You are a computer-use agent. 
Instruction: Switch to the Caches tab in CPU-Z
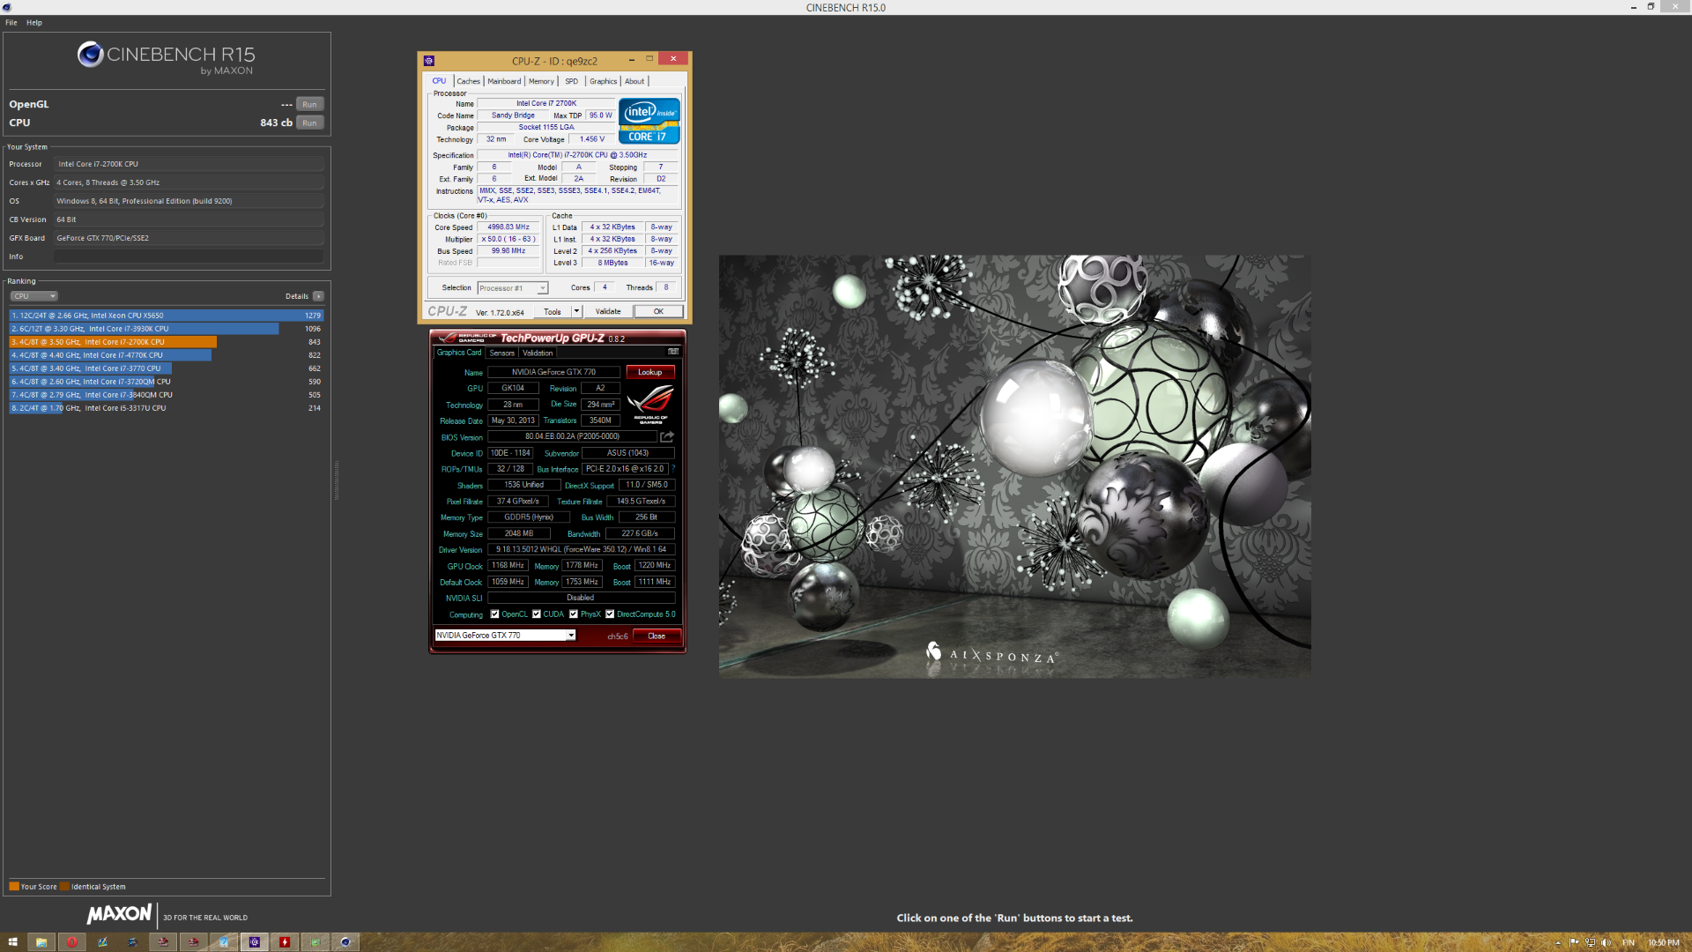[x=468, y=81]
